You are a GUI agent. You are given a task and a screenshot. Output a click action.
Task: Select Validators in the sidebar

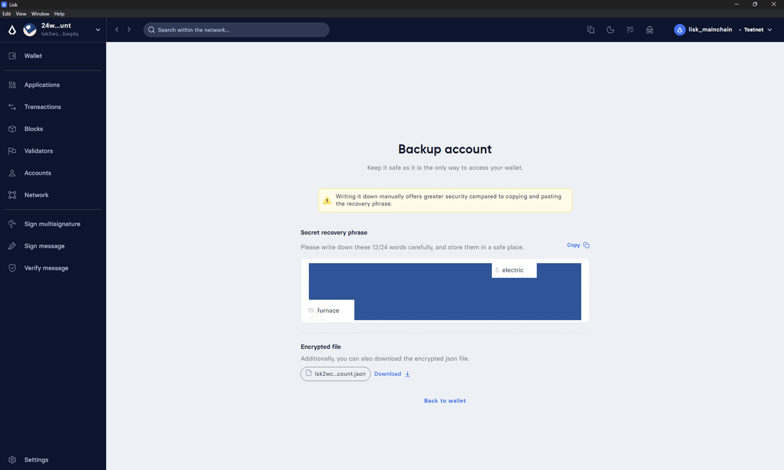[x=39, y=151]
